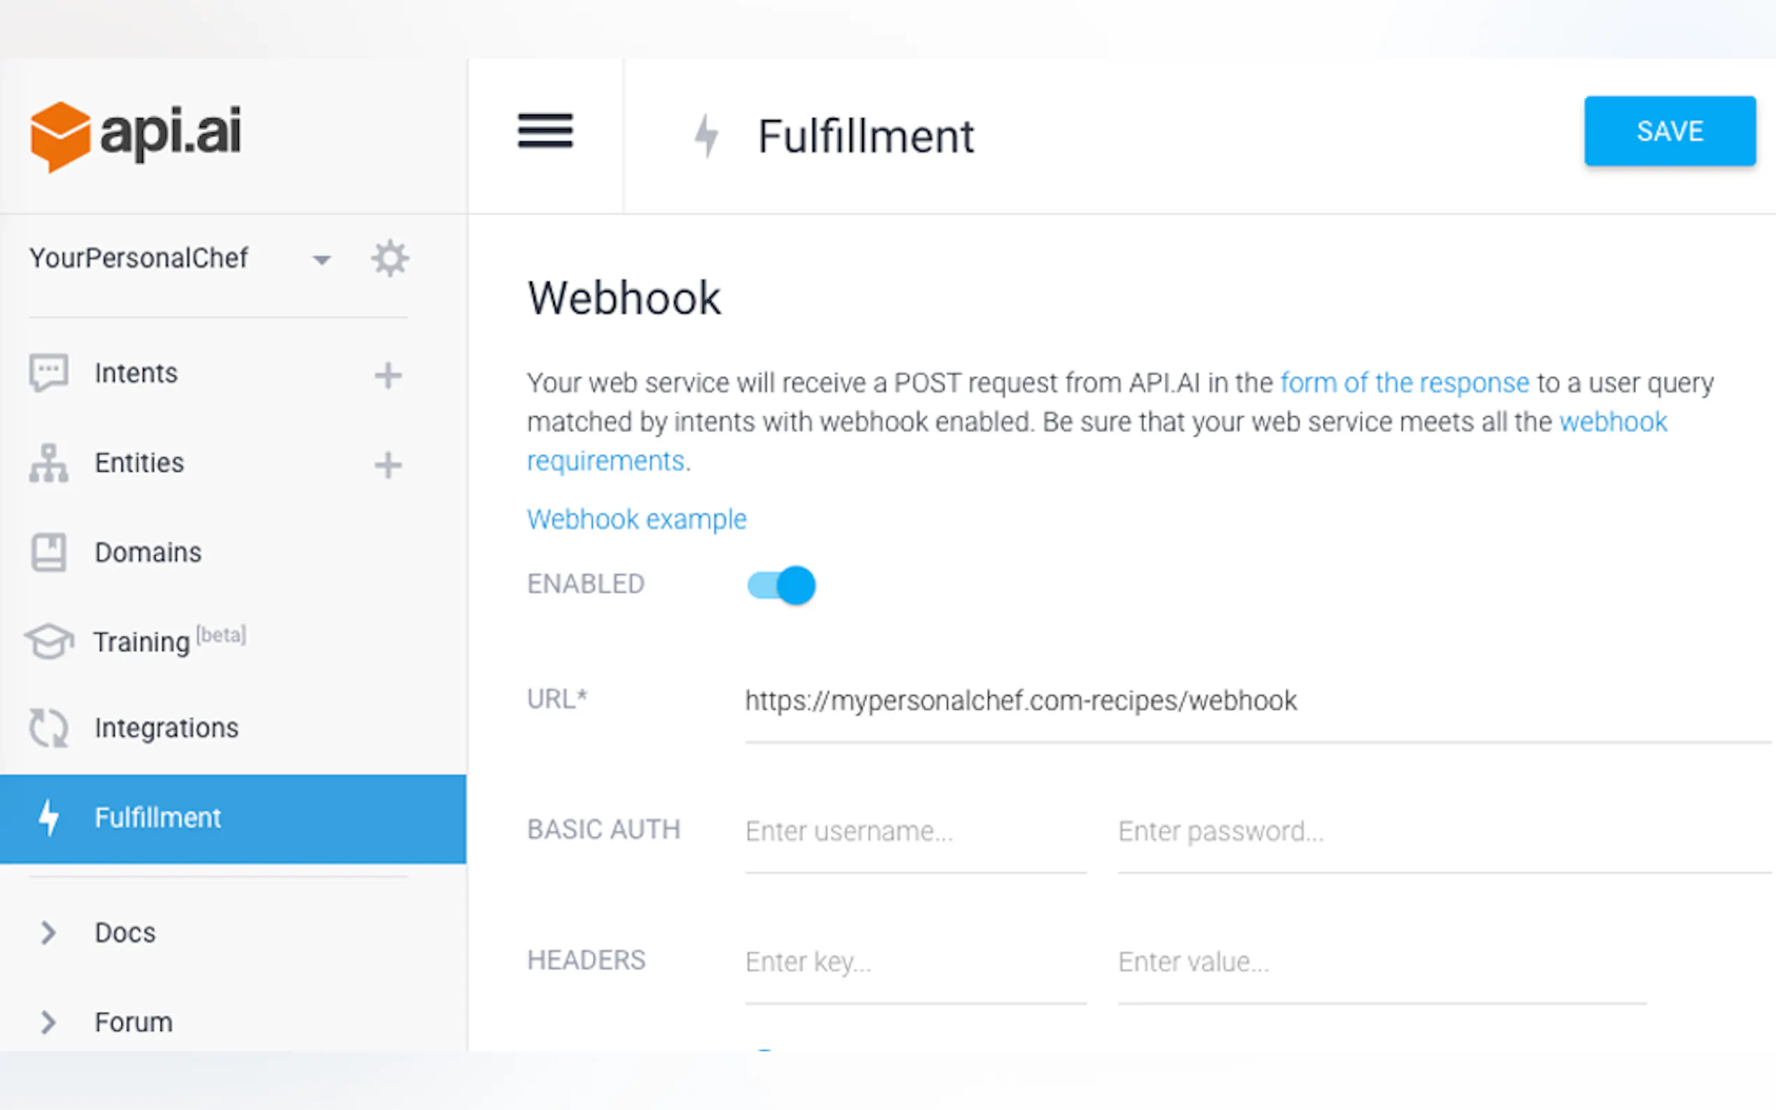Expand the Docs section chevron
The width and height of the screenshot is (1776, 1110).
coord(48,932)
